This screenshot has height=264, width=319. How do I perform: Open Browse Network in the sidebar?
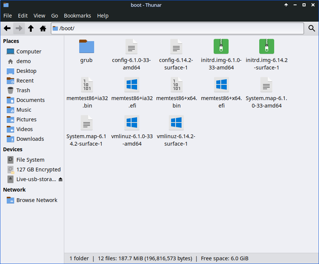[x=32, y=200]
